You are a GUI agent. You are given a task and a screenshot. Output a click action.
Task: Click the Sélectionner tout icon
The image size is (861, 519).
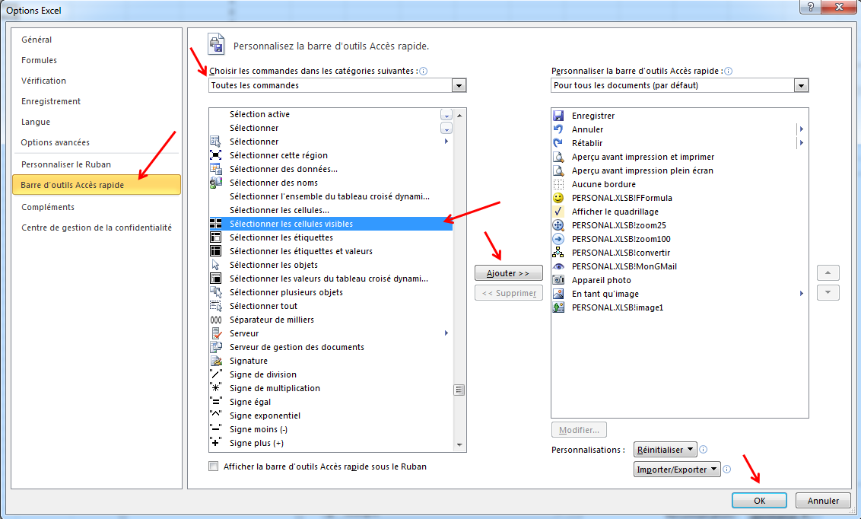tap(216, 307)
